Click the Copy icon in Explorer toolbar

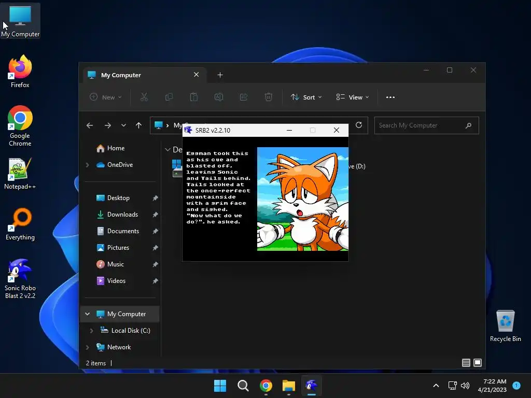[169, 97]
